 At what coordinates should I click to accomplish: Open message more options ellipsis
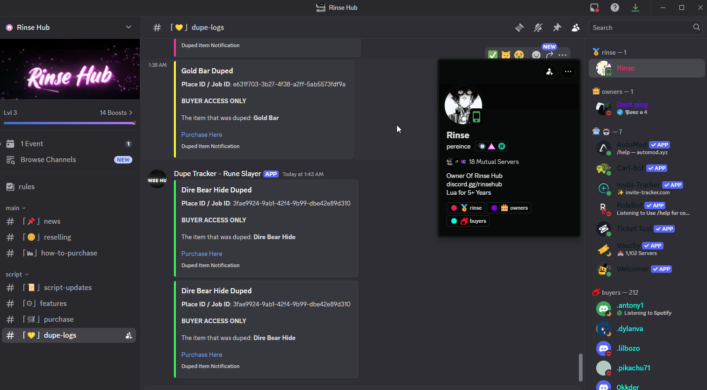coord(563,55)
